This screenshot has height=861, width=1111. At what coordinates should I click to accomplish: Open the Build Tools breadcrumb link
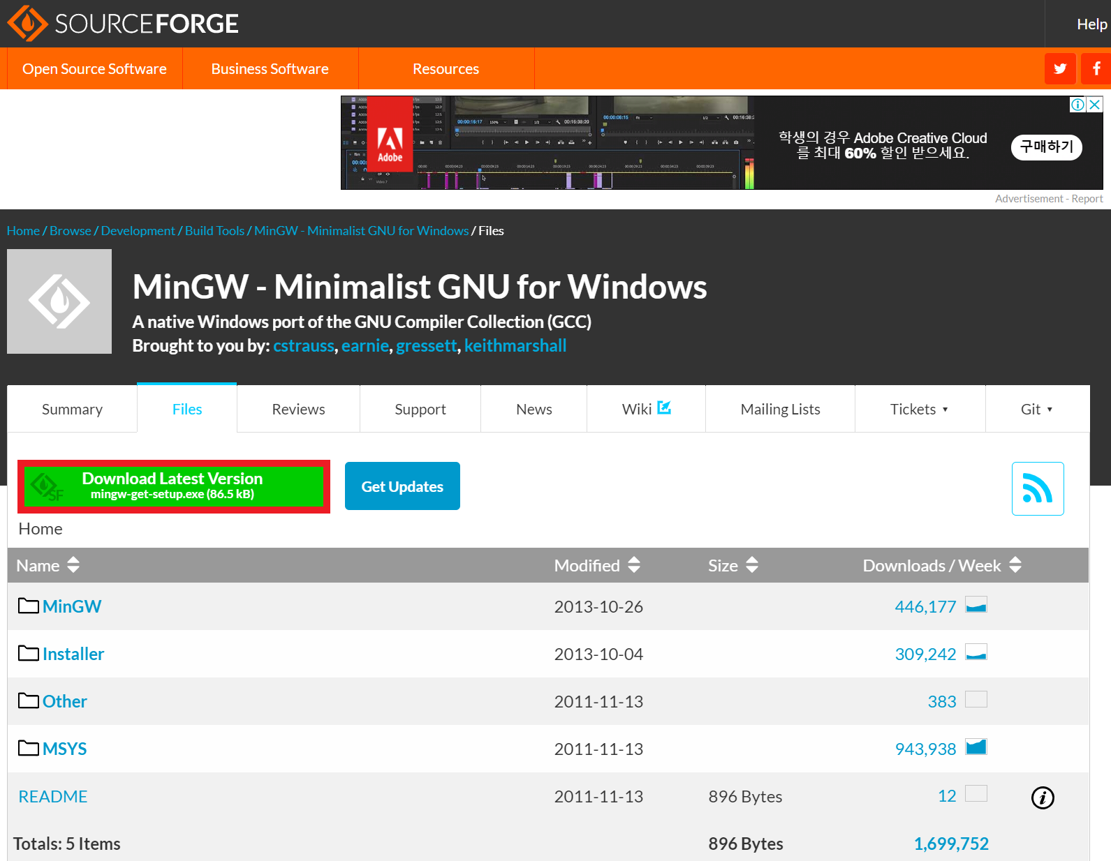tap(215, 231)
